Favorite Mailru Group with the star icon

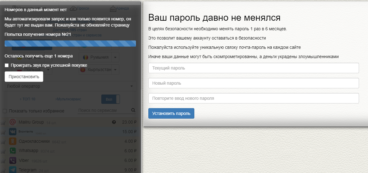3,123
